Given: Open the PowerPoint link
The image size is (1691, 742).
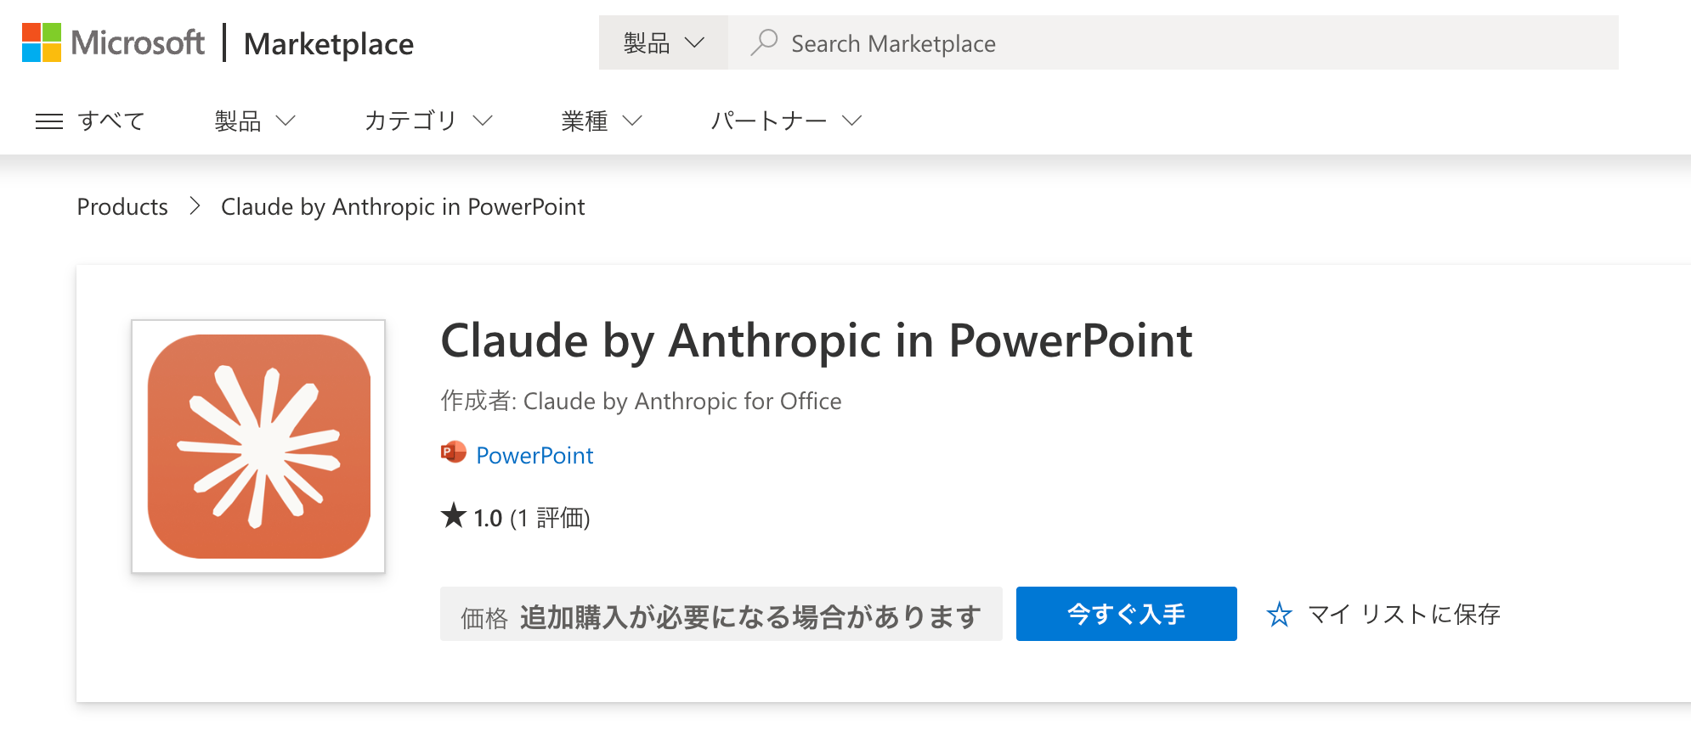Looking at the screenshot, I should (534, 454).
